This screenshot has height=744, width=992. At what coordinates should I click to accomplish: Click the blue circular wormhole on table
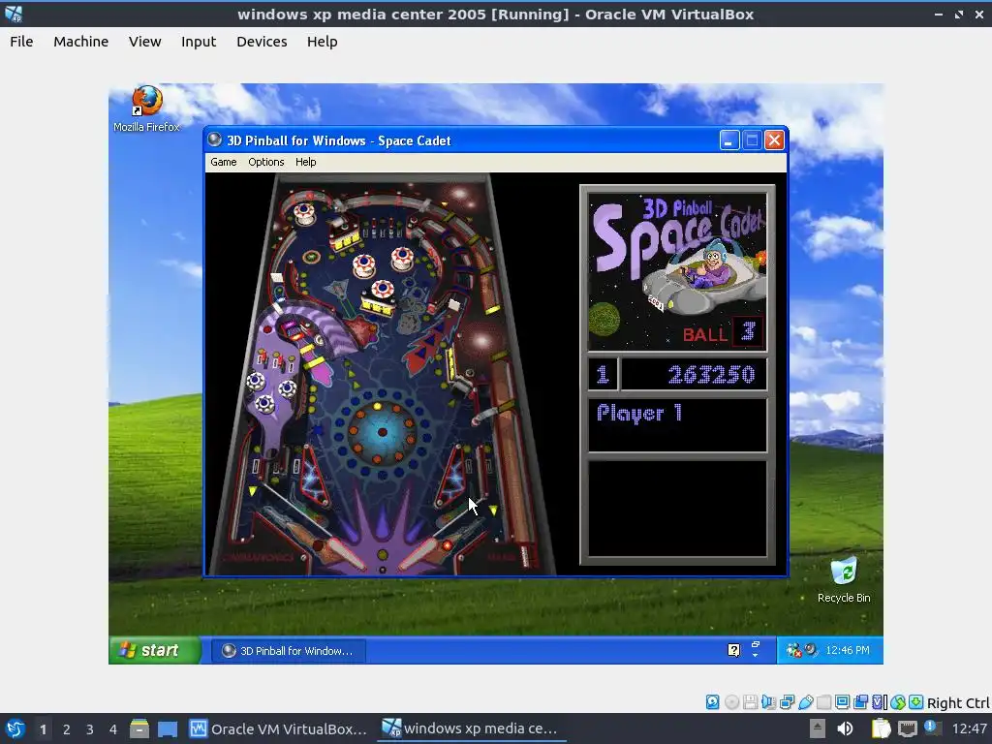click(382, 433)
